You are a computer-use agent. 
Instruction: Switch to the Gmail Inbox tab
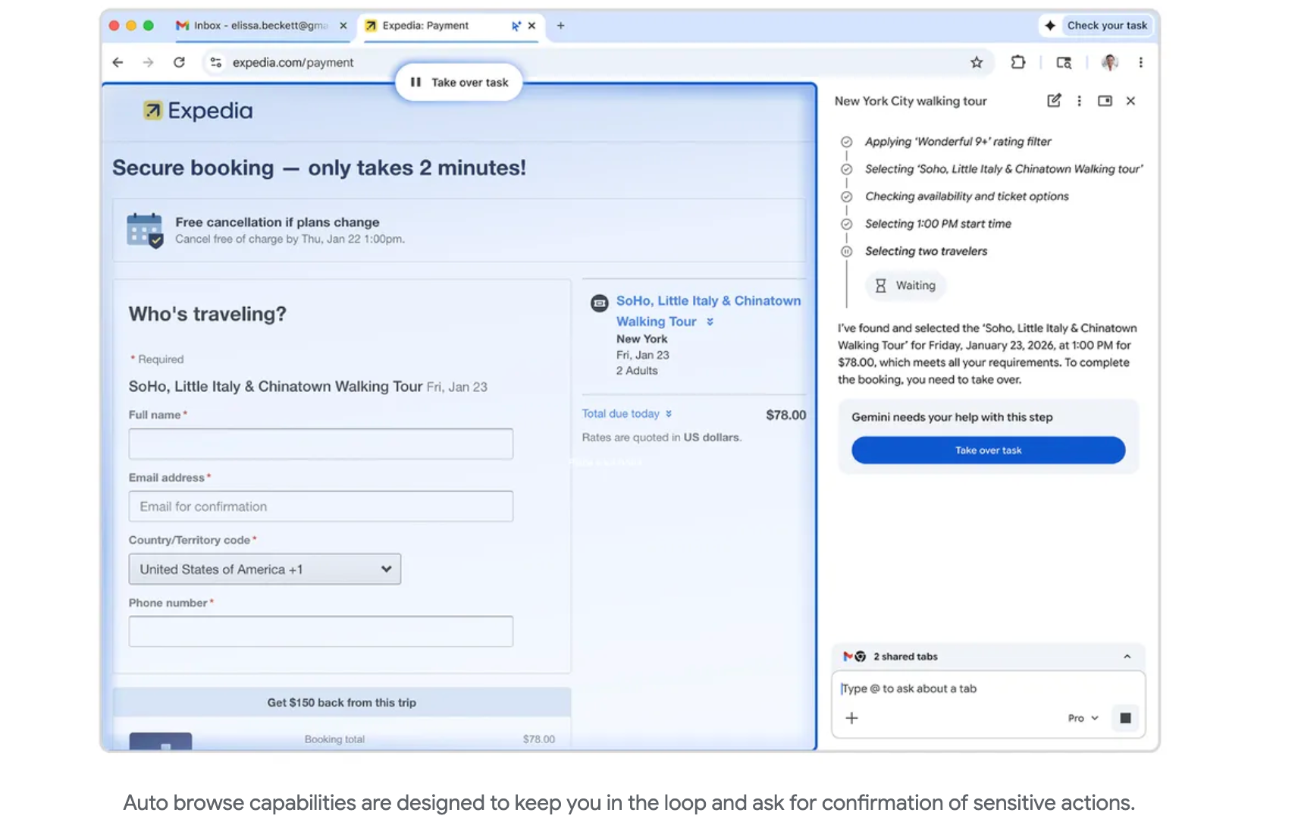tap(254, 26)
